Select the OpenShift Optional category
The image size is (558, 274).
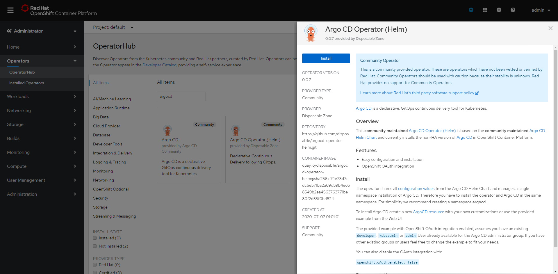(x=111, y=189)
